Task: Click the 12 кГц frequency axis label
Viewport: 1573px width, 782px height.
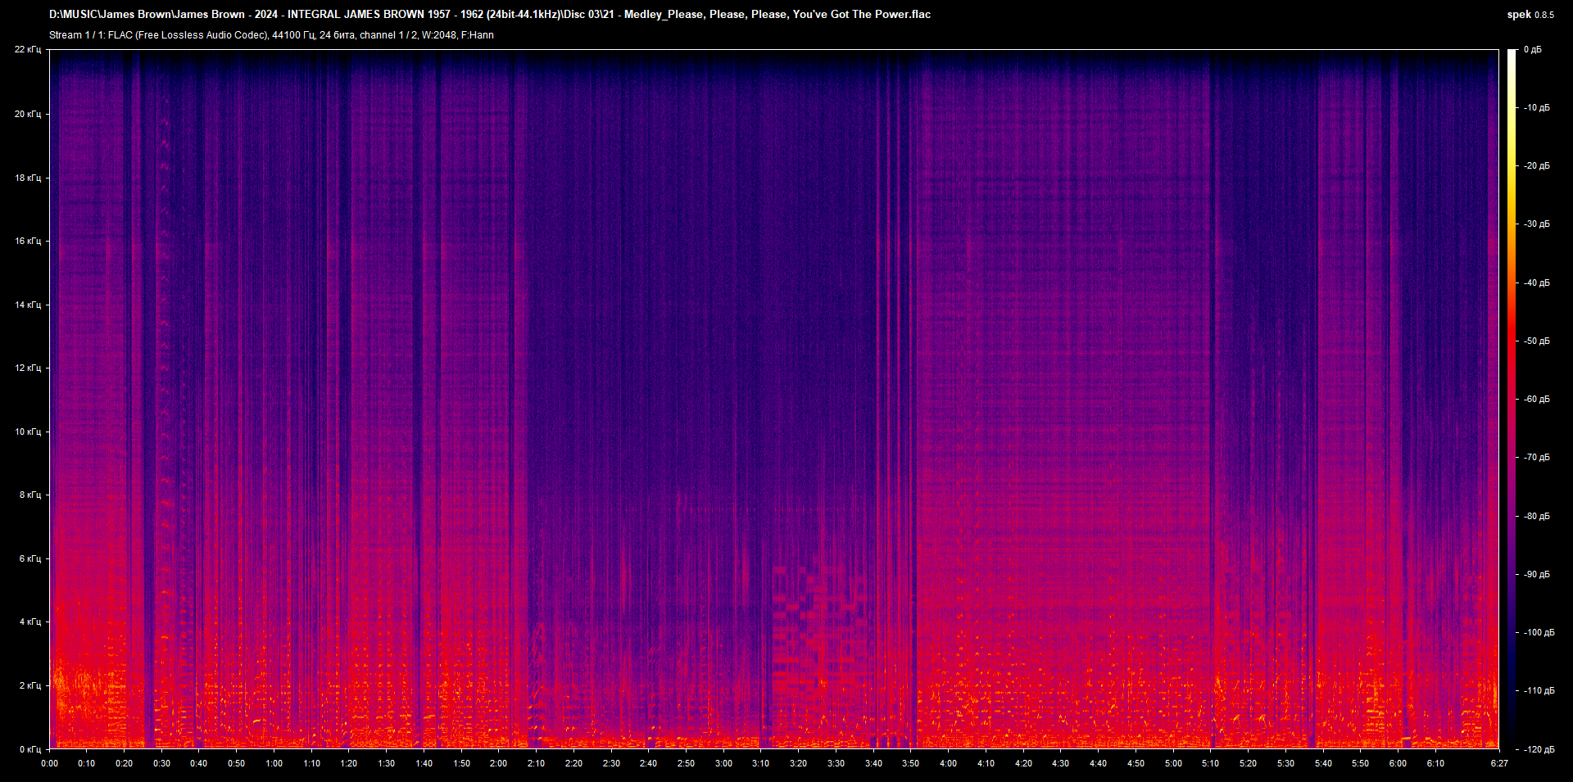Action: [28, 368]
